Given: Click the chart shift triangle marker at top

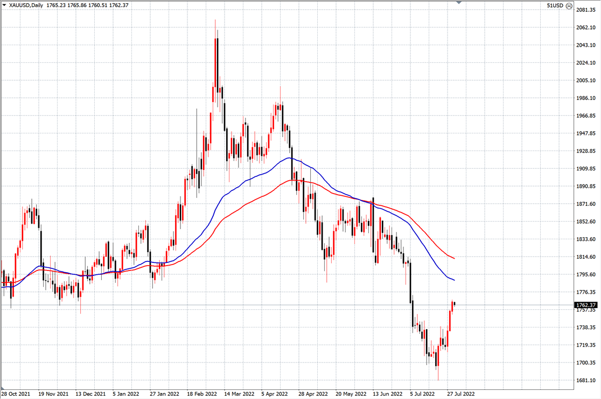Looking at the screenshot, I should 459,2.
